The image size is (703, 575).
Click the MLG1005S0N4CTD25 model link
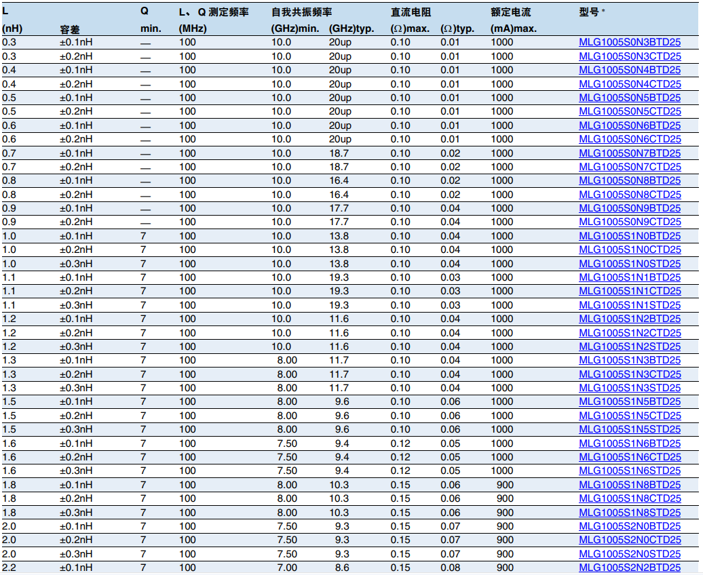coord(630,84)
